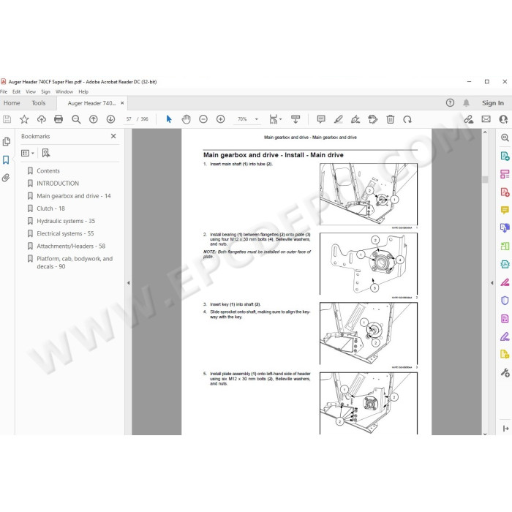
Task: Open the find text magnifier tool
Action: tap(76, 119)
